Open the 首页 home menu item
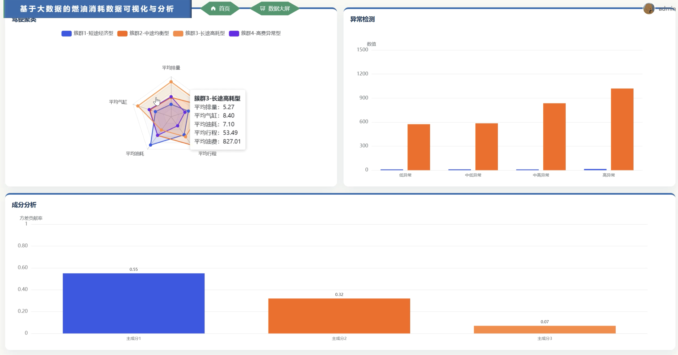Screen dimensions: 678x355 (x=220, y=8)
